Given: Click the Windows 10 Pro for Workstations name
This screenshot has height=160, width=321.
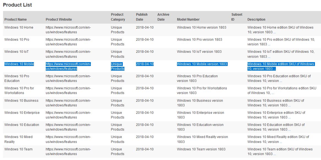Looking at the screenshot, I should coord(19,90).
